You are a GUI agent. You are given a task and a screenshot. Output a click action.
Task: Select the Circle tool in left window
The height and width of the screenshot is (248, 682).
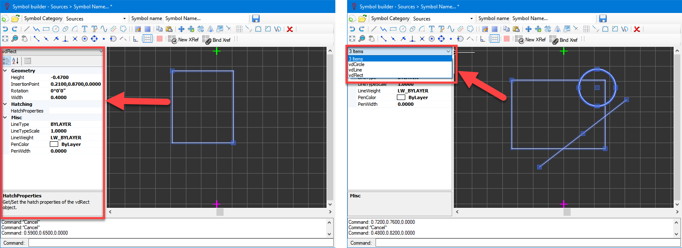[56, 29]
